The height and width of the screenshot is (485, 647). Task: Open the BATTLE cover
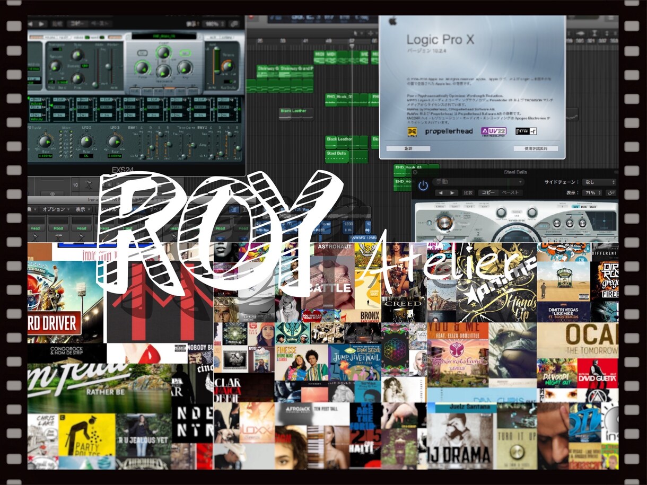(x=328, y=281)
